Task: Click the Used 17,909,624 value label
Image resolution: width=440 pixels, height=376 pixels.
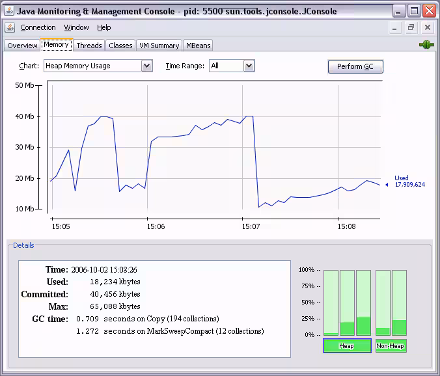Action: pos(409,181)
